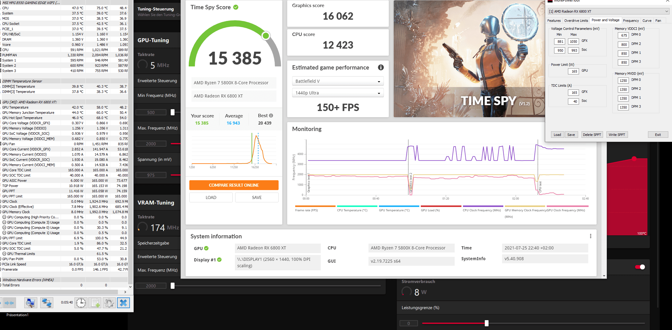Screen dimensions: 672x330
Task: Click green check beside GPU label
Action: (206, 248)
